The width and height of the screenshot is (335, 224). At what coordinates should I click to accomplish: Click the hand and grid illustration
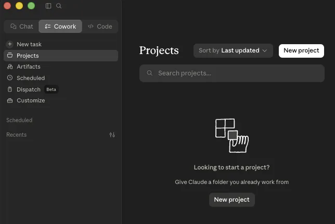click(x=232, y=136)
